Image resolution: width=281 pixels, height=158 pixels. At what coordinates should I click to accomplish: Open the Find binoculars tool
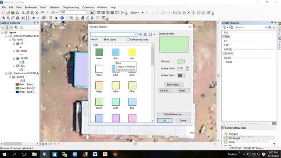[x=83, y=18]
